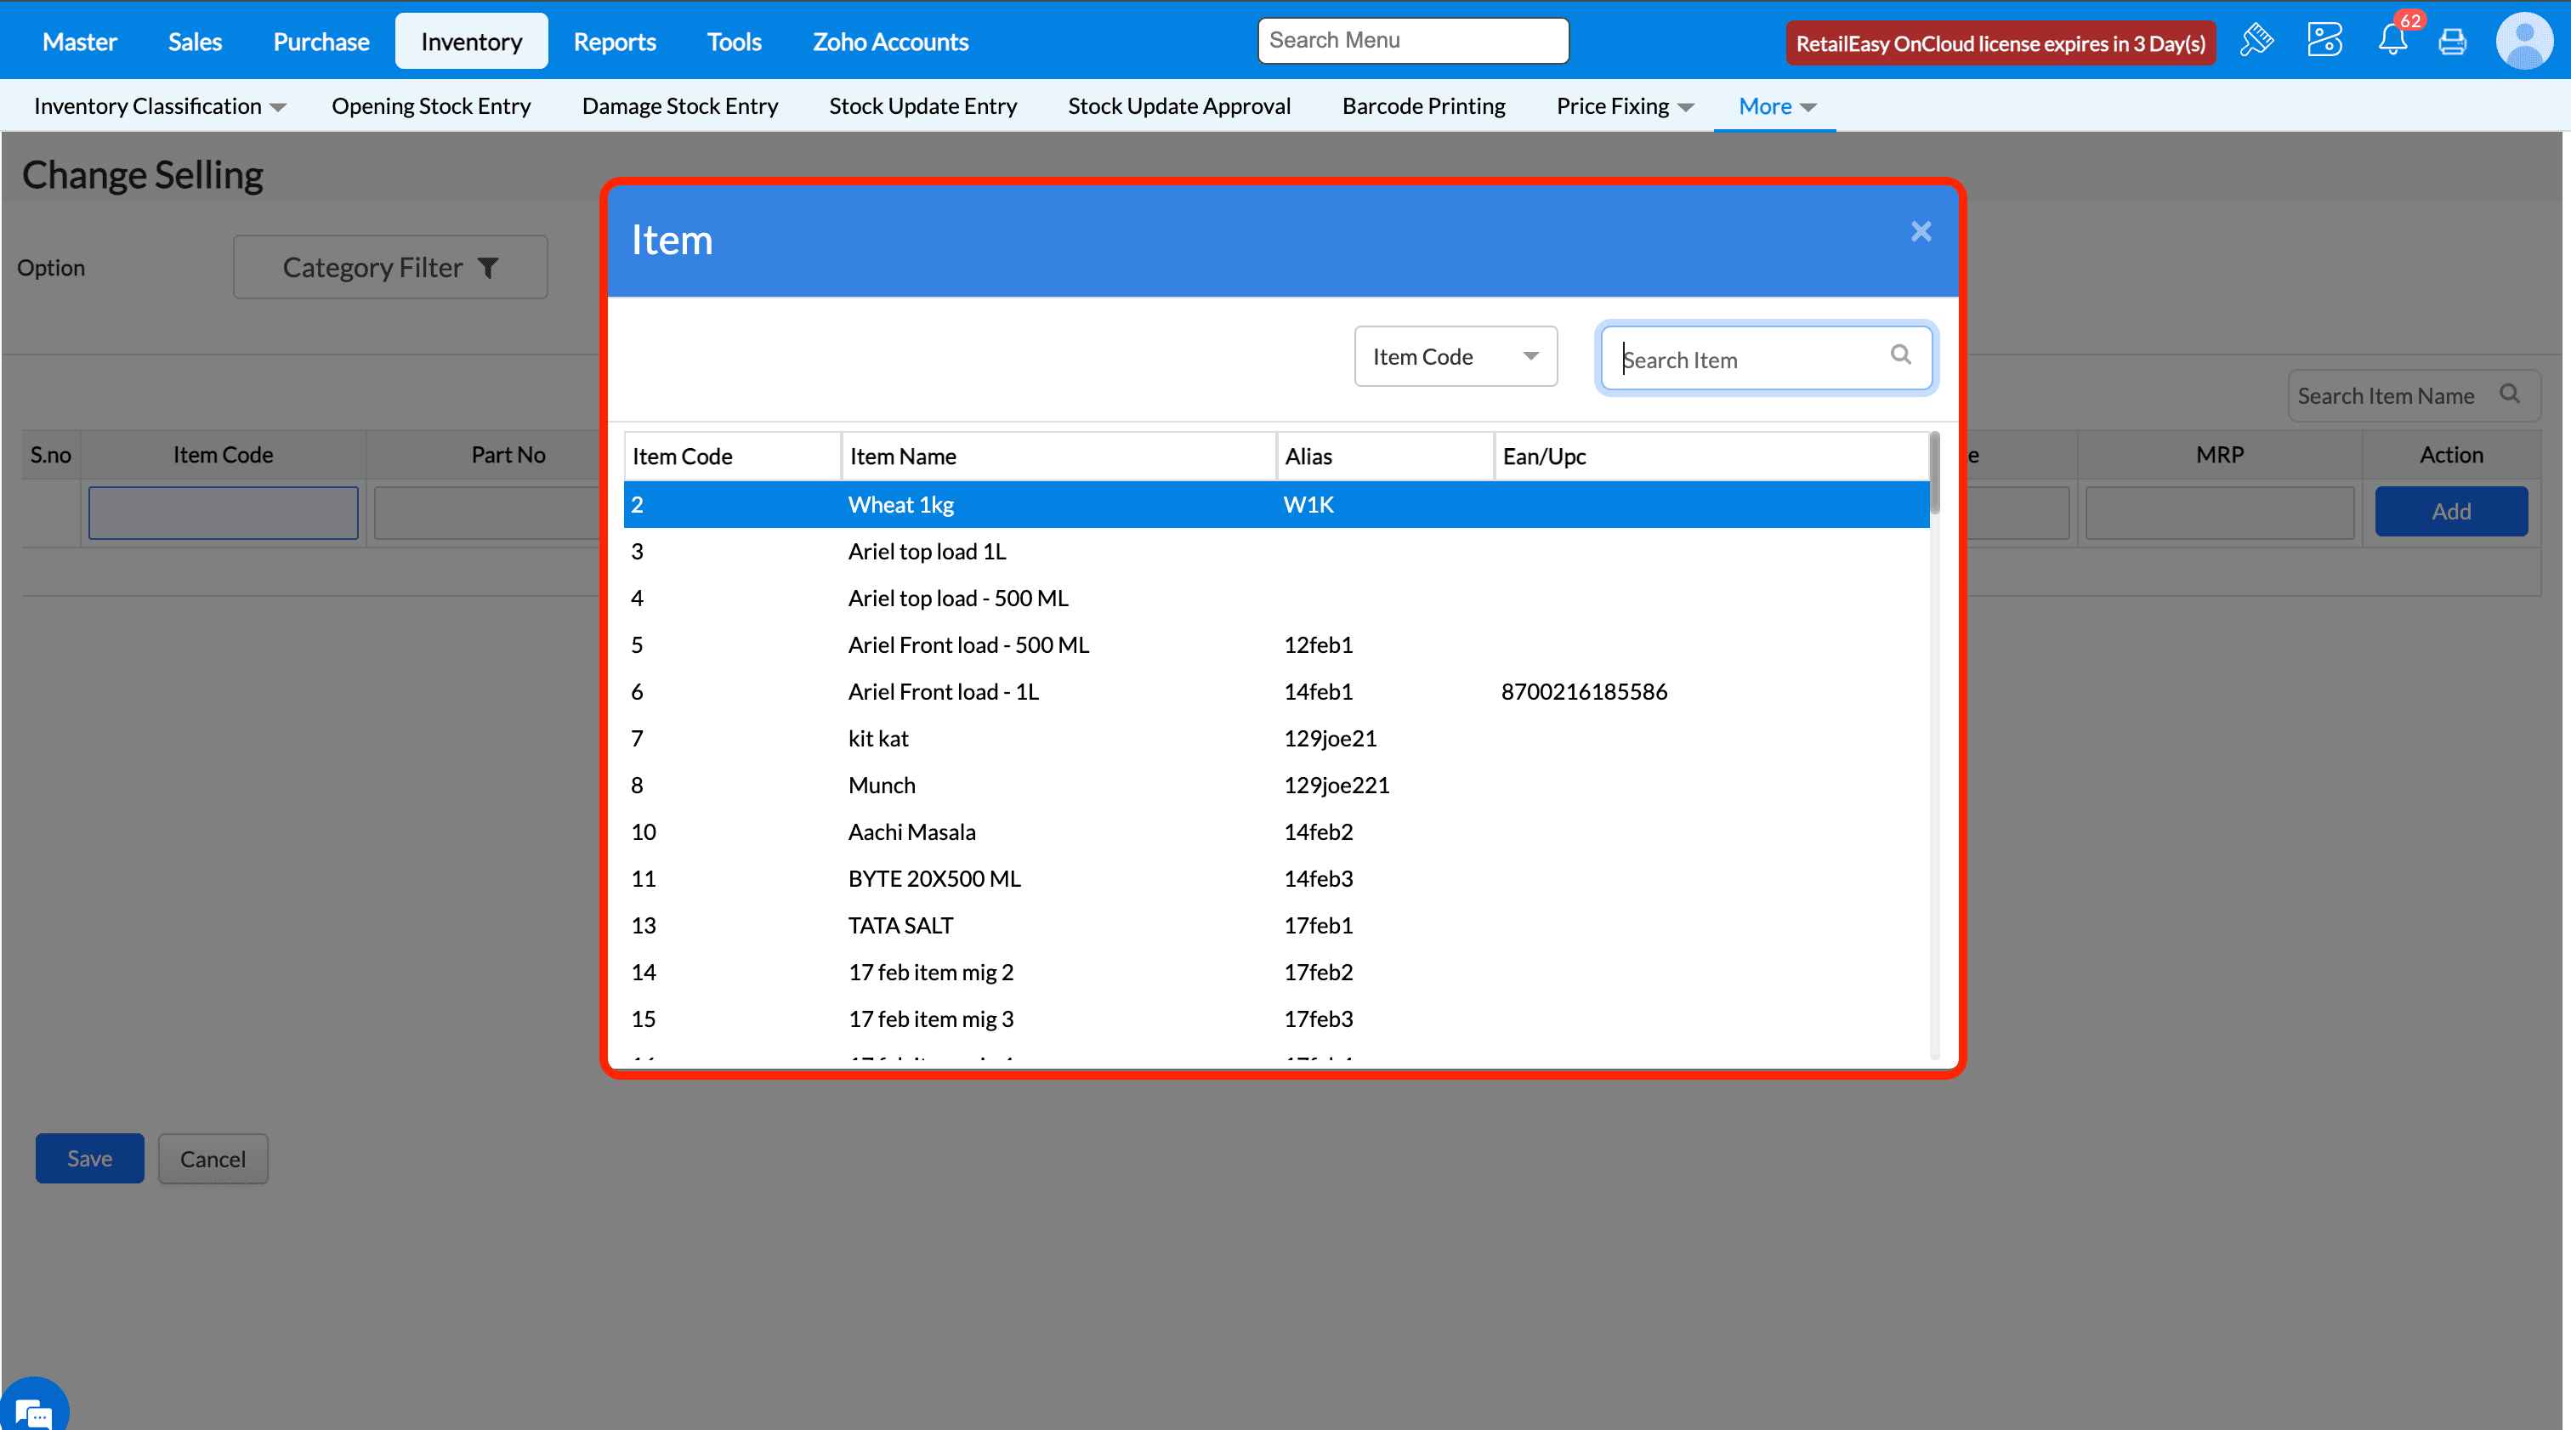Open the Reports menu
This screenshot has height=1430, width=2571.
coord(614,41)
